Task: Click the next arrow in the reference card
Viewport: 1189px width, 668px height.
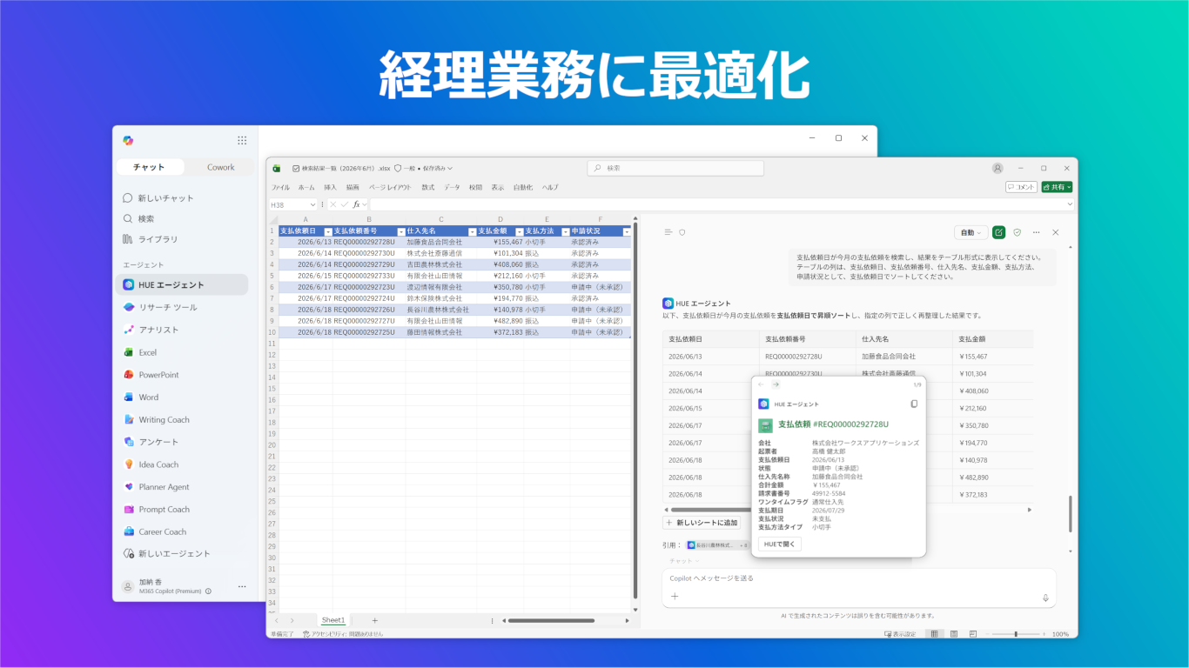Action: click(776, 384)
